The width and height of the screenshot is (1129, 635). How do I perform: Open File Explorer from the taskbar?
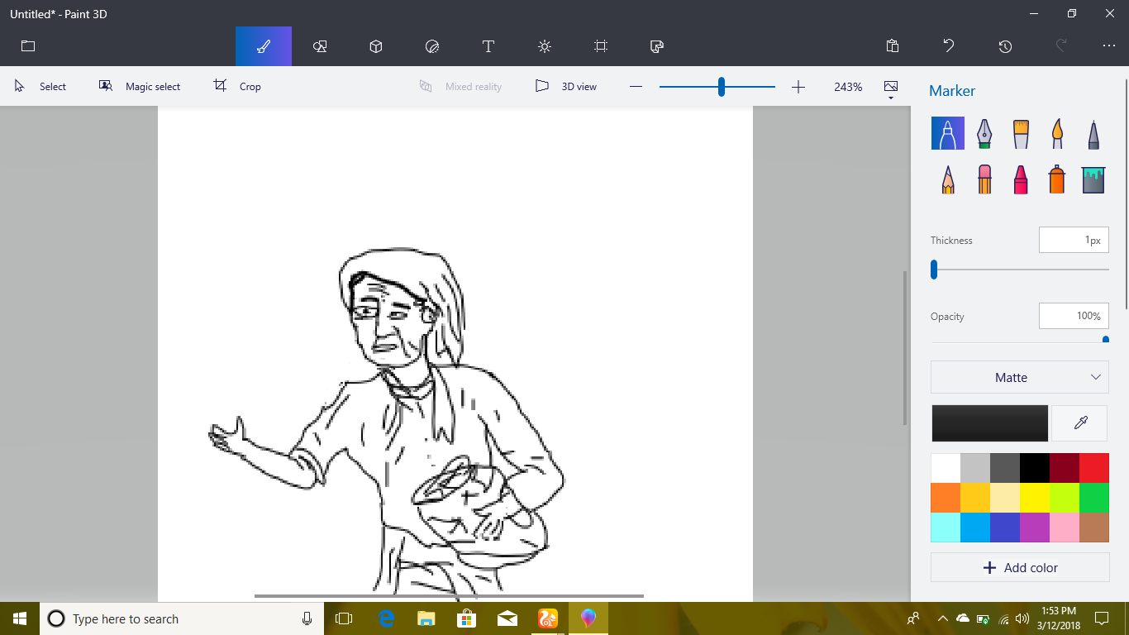point(426,618)
